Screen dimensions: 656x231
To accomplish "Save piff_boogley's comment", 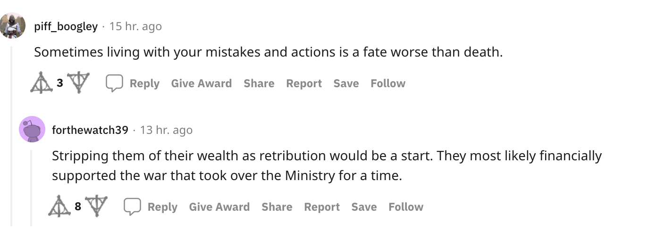I will click(346, 83).
